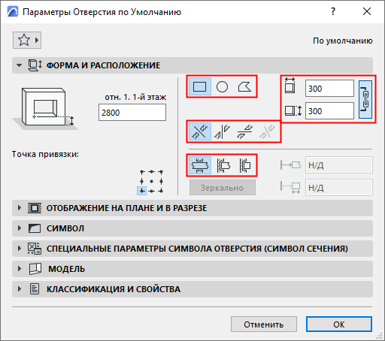Edit the opening height field 300
Image resolution: width=385 pixels, height=341 pixels.
pos(329,110)
